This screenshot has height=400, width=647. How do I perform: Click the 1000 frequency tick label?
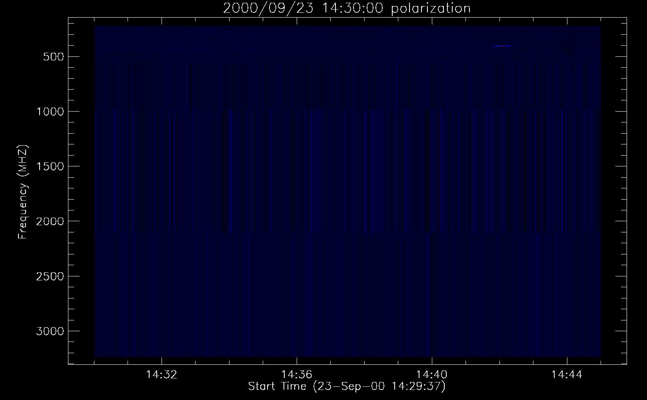click(50, 111)
